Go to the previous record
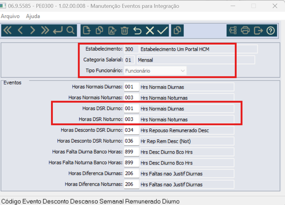 pos(20,30)
